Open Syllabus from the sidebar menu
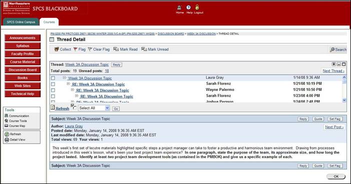The image size is (351, 184). (x=23, y=46)
